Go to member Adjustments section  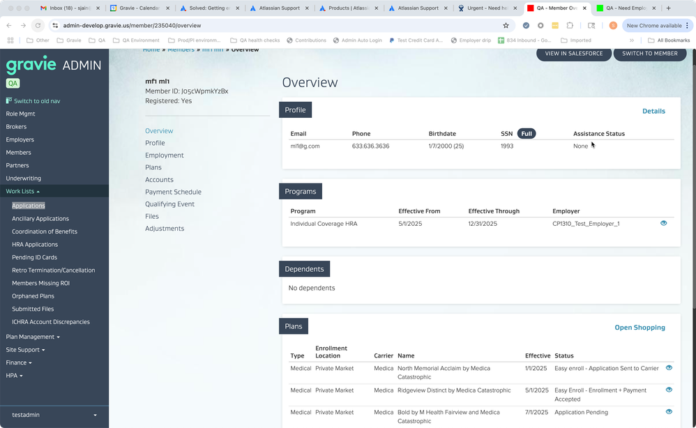[164, 229]
